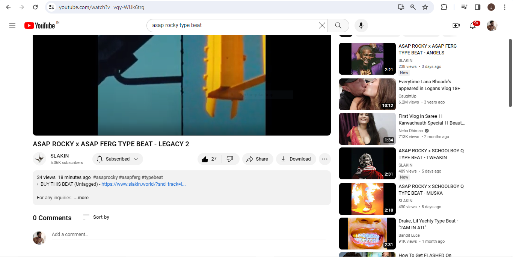Click the 0 Comments heading

[52, 218]
